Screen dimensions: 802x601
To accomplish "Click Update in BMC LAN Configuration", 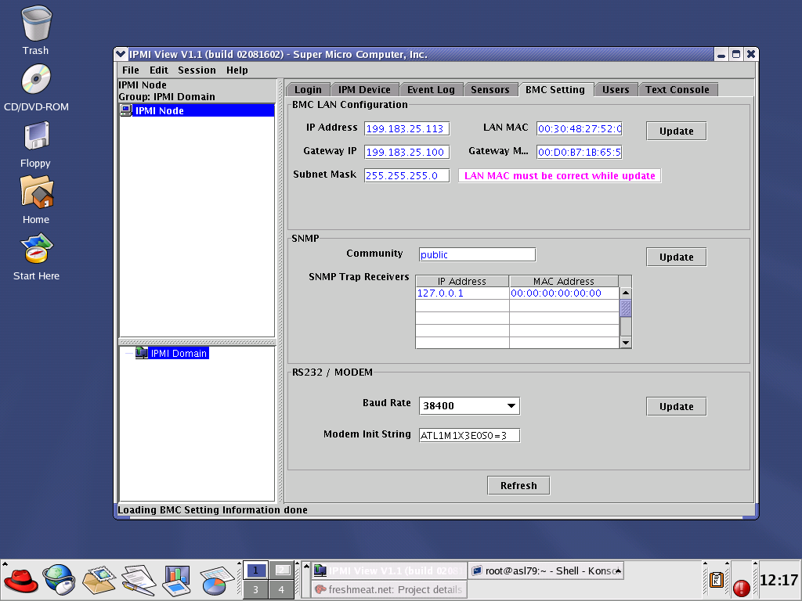I will click(x=676, y=131).
